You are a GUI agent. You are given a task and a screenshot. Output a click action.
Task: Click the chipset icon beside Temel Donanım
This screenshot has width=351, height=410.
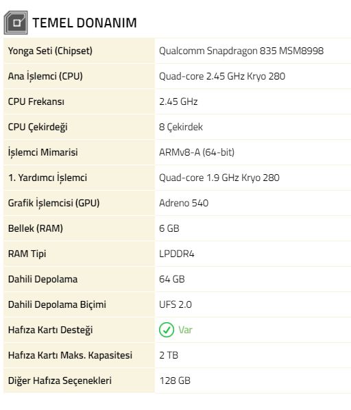[16, 23]
